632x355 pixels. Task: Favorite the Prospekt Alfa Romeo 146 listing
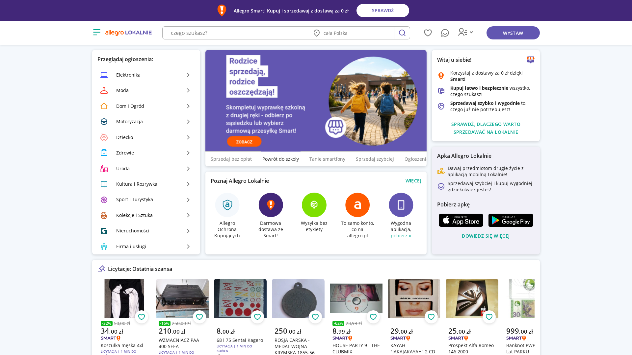pos(489,317)
